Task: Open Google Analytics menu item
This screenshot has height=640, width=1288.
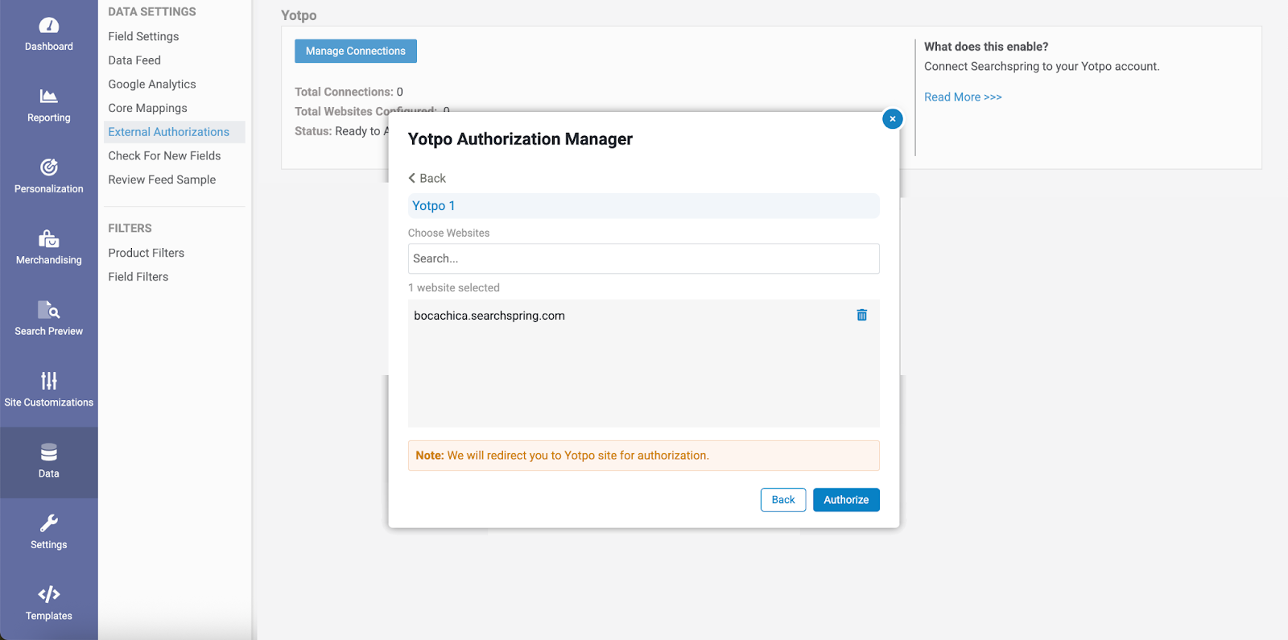Action: [x=152, y=84]
